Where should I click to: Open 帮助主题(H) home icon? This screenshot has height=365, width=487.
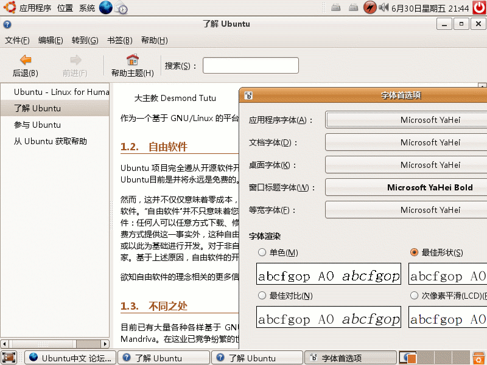click(133, 66)
